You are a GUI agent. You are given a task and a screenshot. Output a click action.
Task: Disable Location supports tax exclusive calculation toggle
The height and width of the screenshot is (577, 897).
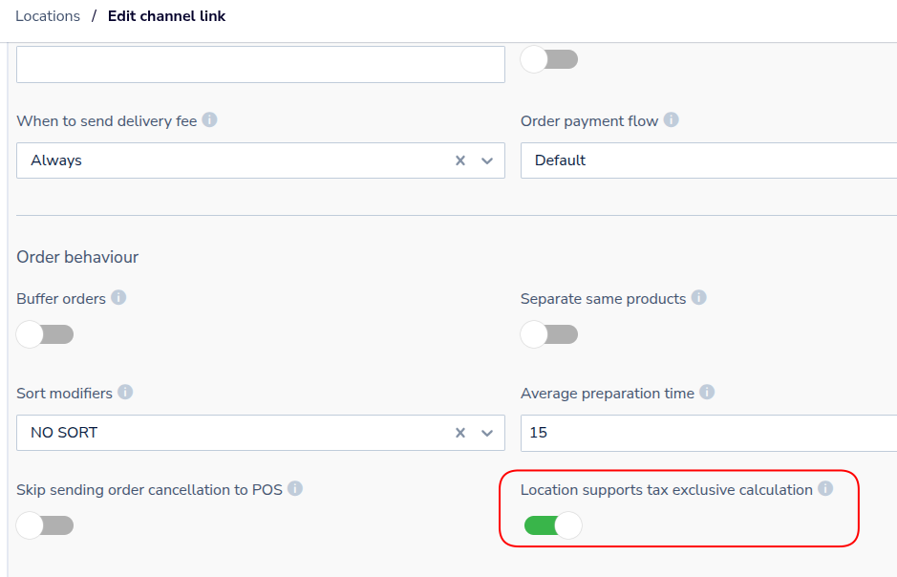pos(553,525)
